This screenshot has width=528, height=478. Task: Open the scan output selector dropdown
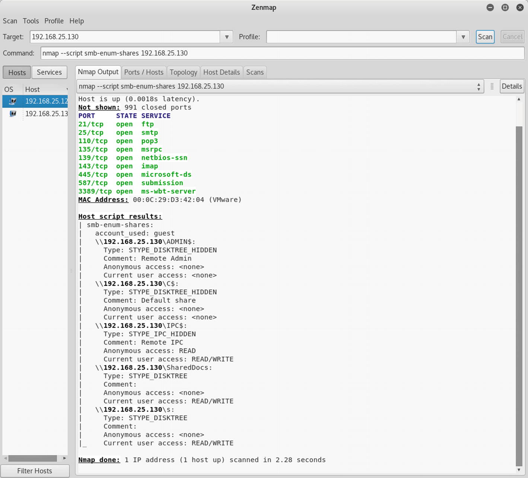coord(478,86)
